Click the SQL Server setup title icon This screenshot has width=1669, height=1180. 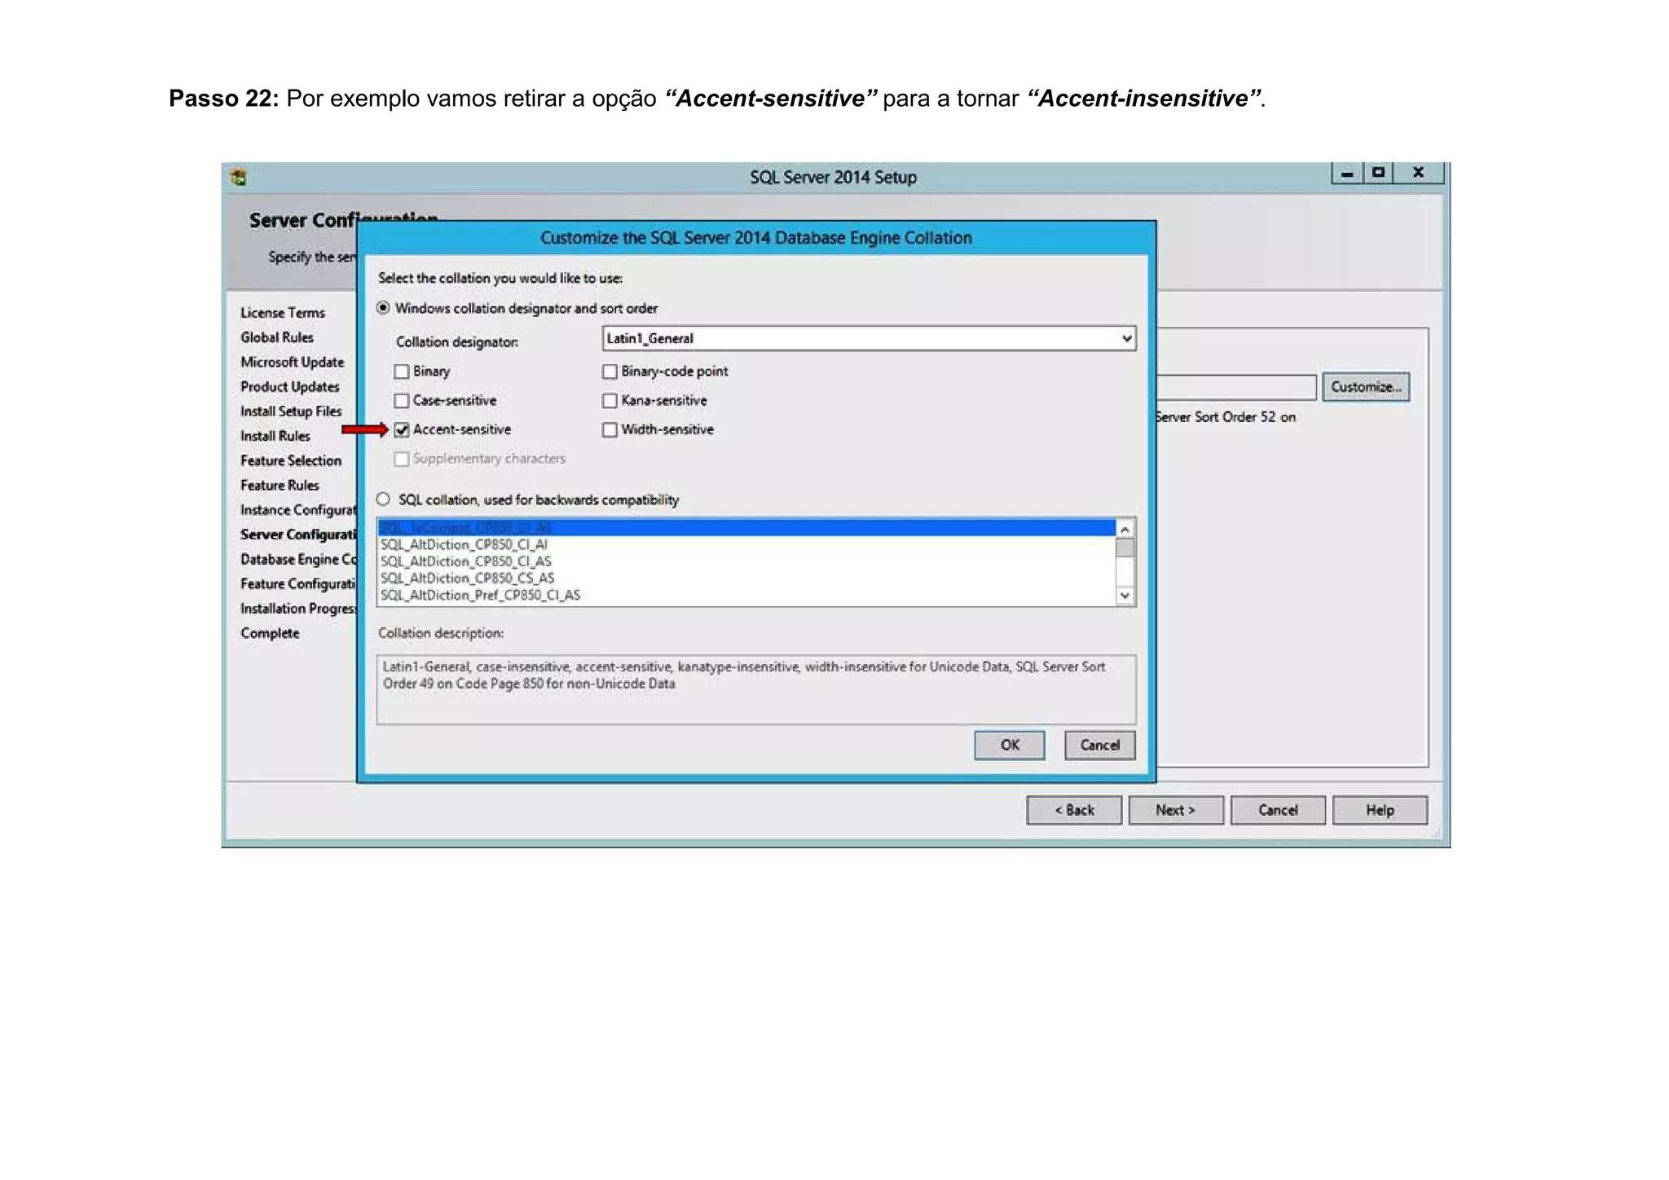[x=238, y=177]
